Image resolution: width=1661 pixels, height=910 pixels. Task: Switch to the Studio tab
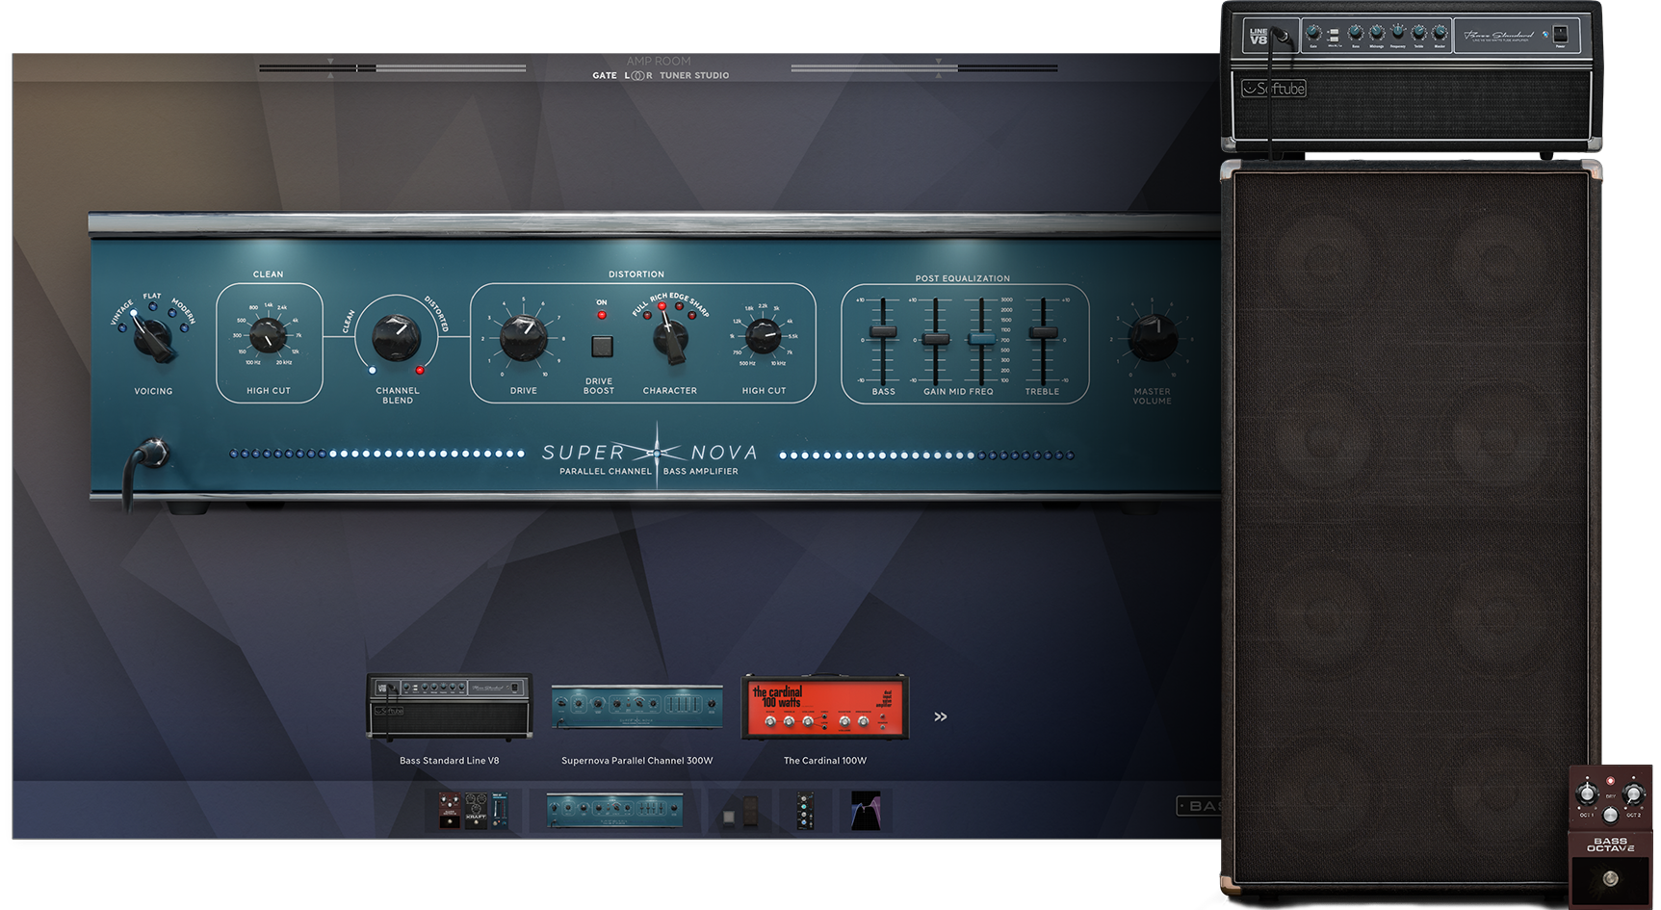tap(711, 75)
